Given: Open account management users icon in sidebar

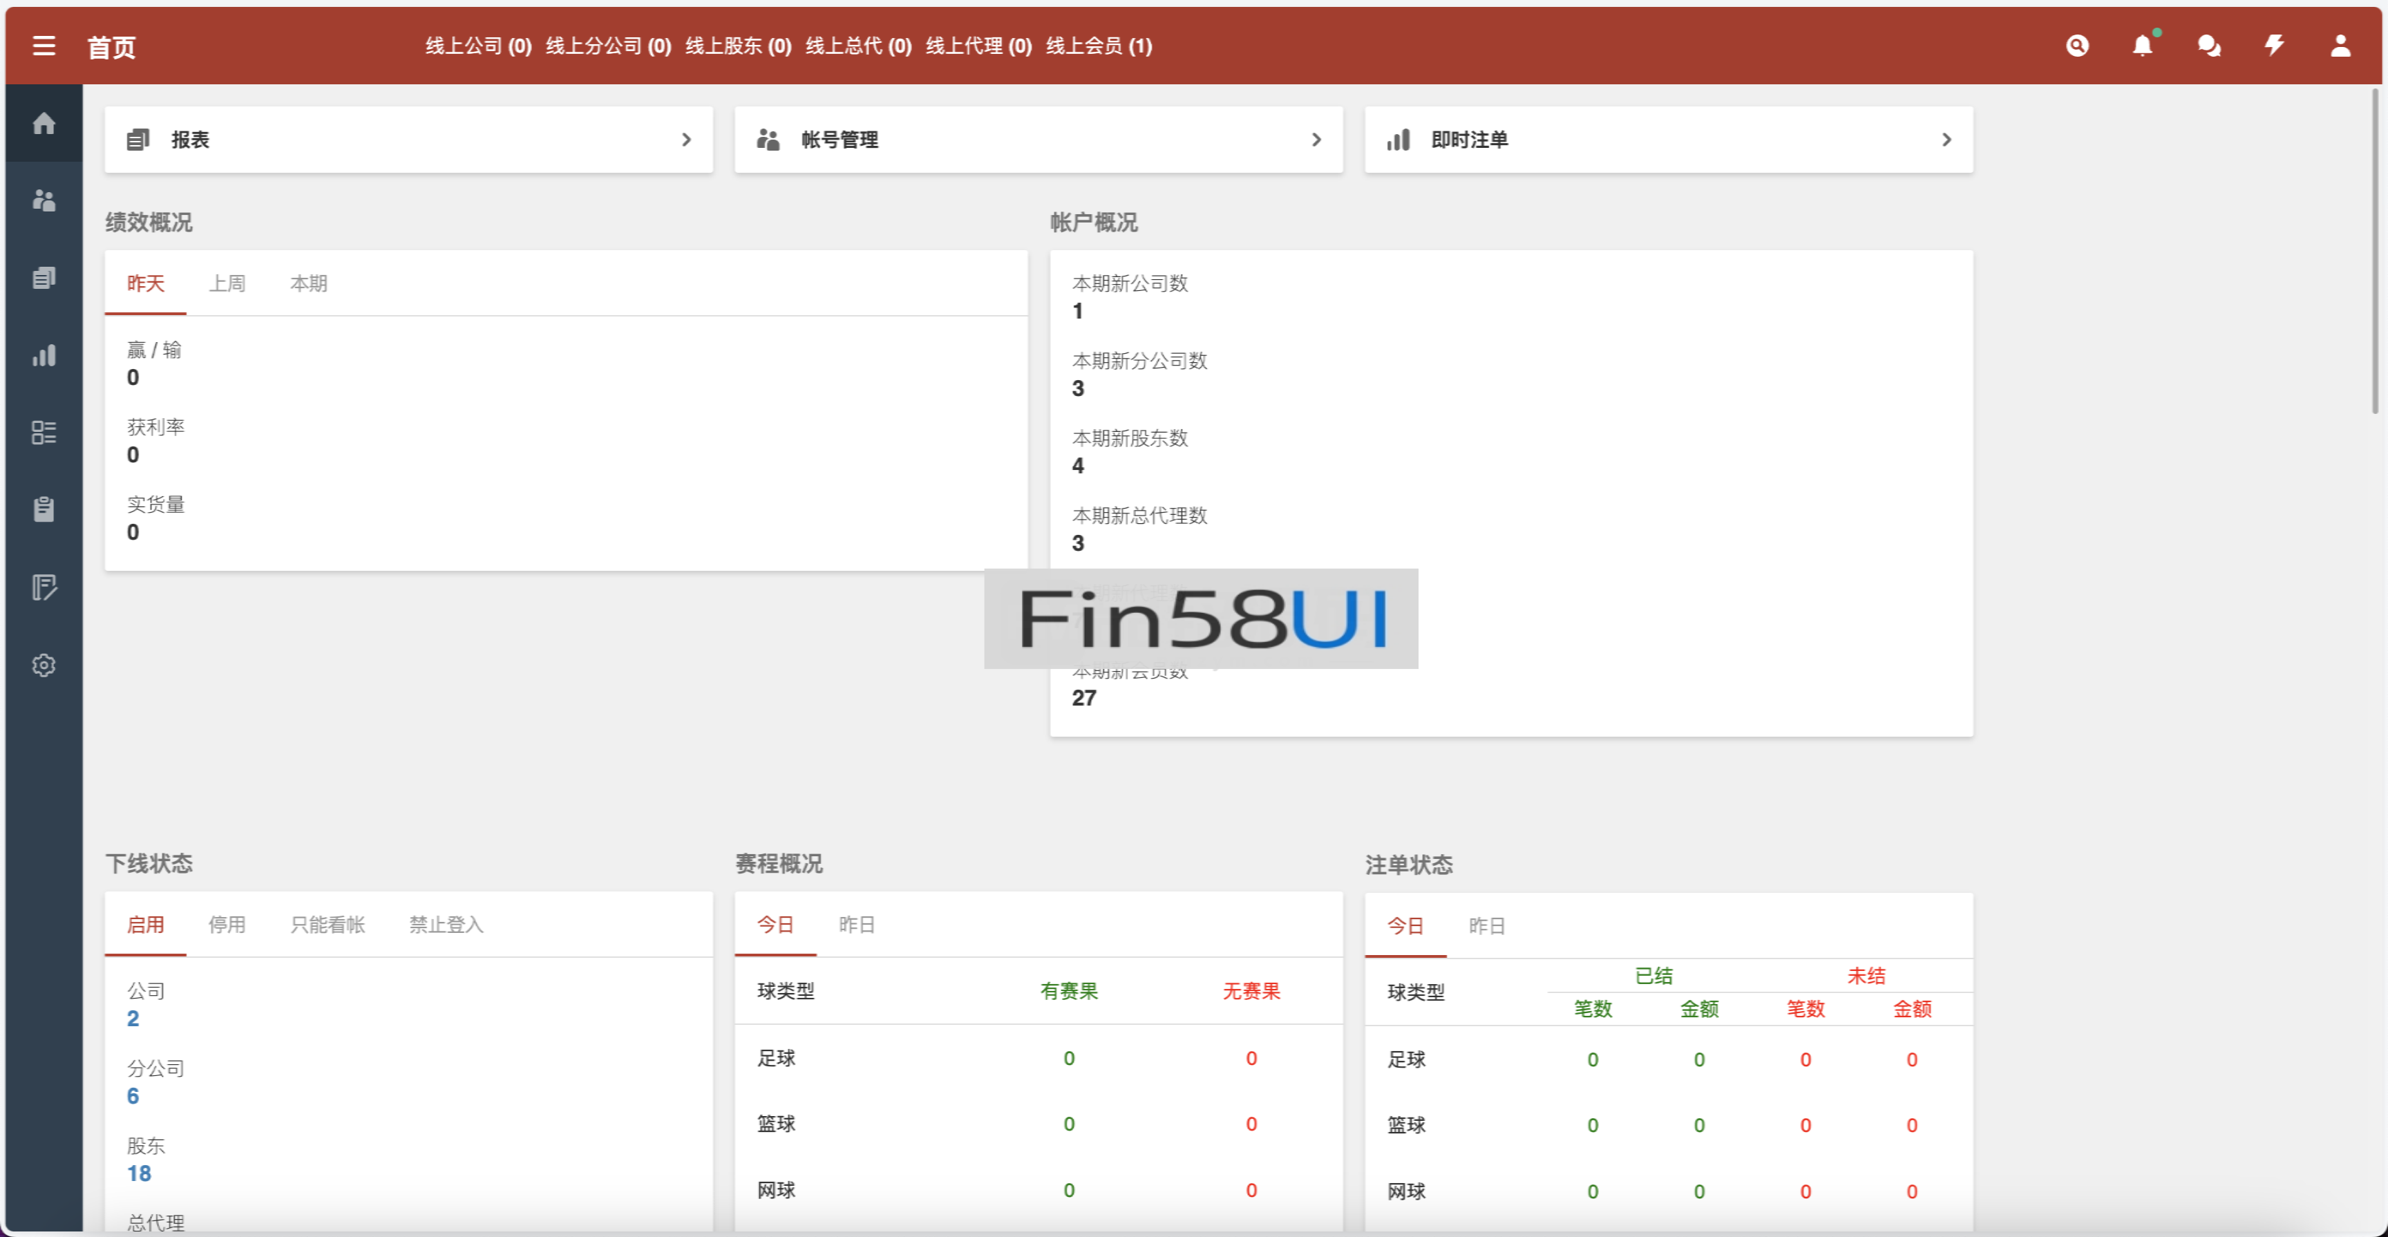Looking at the screenshot, I should pos(44,200).
